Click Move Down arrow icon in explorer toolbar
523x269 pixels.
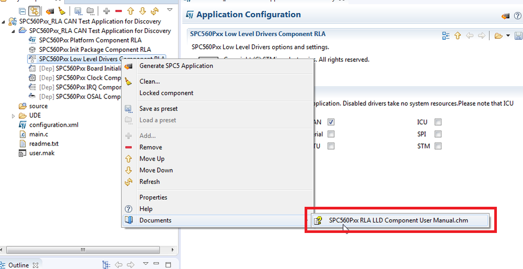(x=142, y=11)
